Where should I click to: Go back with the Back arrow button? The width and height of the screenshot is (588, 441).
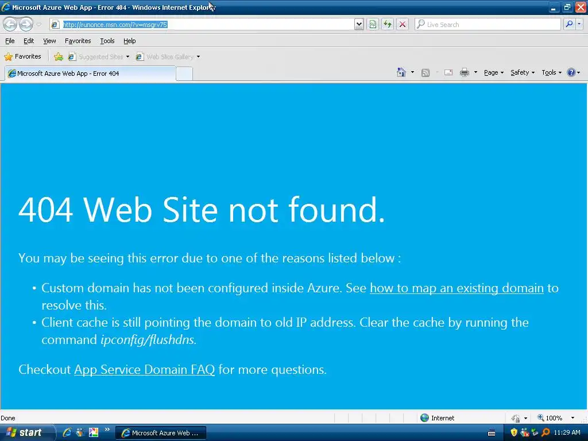click(x=10, y=24)
